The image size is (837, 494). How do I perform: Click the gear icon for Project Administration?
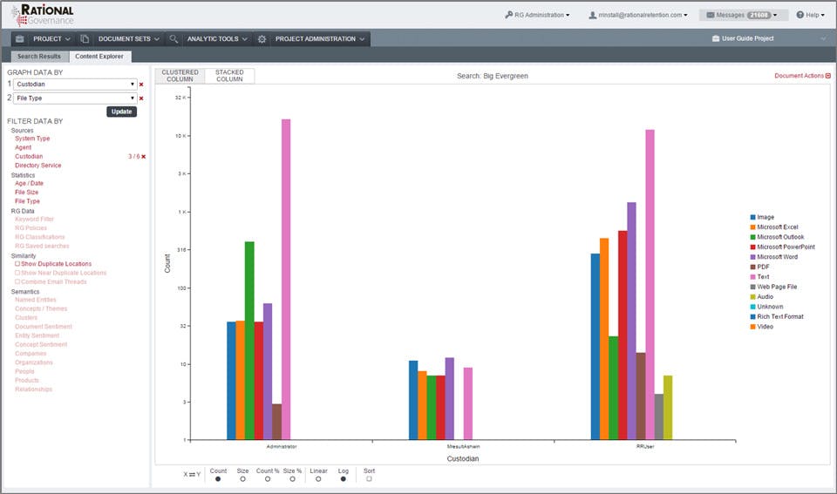[262, 39]
